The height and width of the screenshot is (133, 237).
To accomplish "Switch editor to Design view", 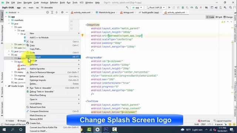I will (228, 17).
